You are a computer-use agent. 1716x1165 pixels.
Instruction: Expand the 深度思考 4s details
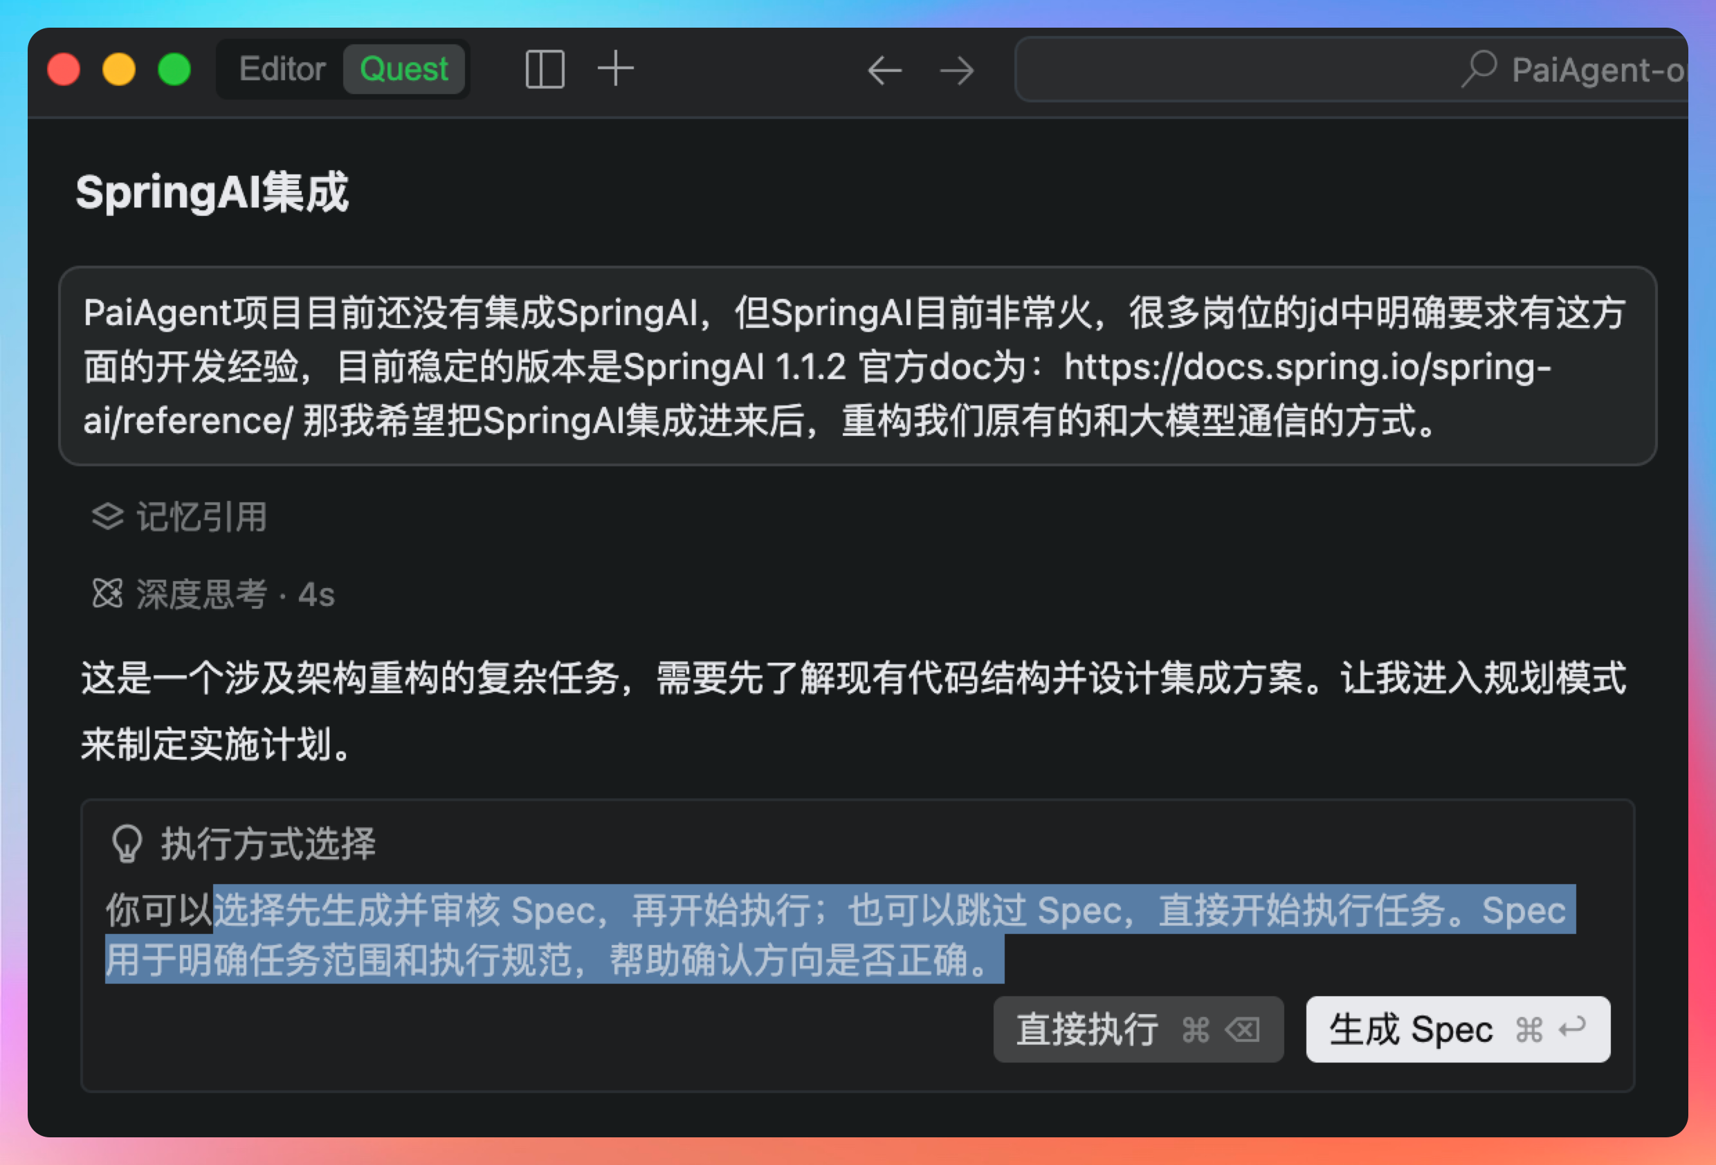pyautogui.click(x=212, y=594)
